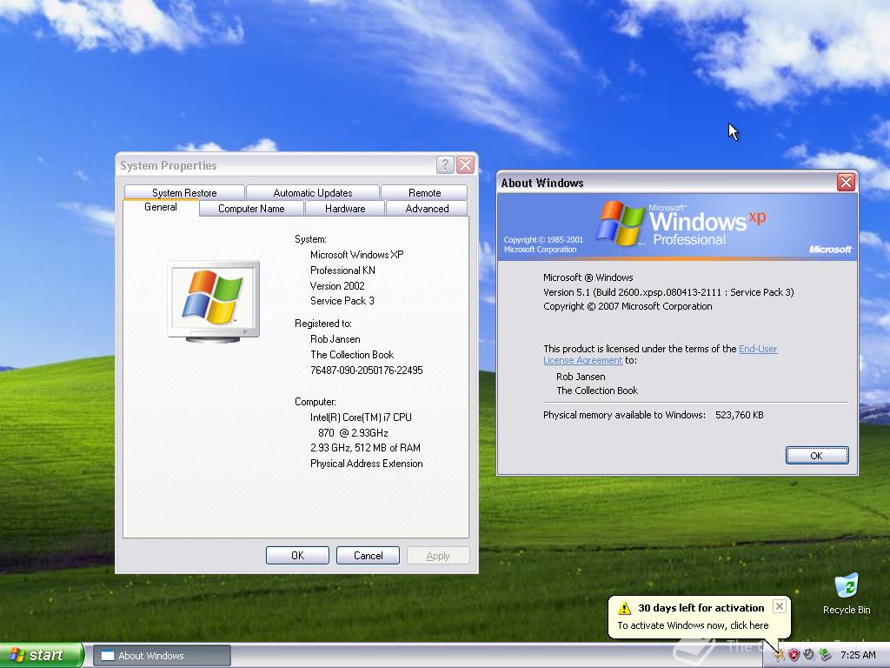Click 'The Collection Book' in System Properties
The image size is (890, 668).
pyautogui.click(x=352, y=355)
